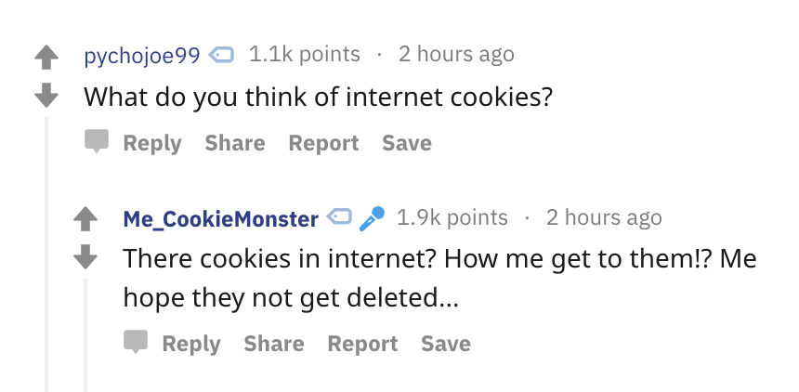Upvote pychojoe99's comment
The height and width of the screenshot is (392, 799).
46,58
